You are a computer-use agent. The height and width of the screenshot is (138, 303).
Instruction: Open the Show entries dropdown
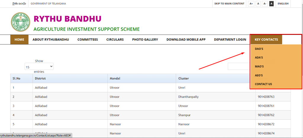click(39, 67)
